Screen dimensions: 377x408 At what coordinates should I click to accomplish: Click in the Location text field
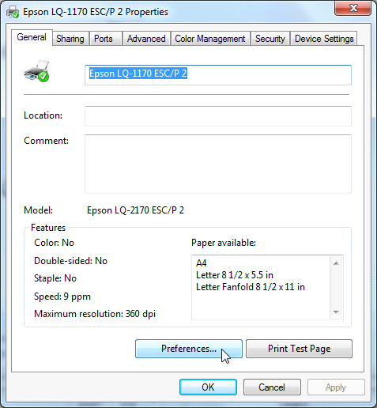coord(218,116)
